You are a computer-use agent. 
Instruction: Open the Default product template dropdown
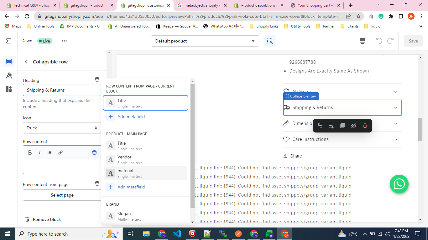pyautogui.click(x=205, y=41)
